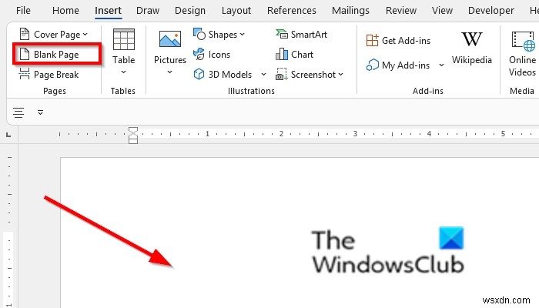Viewport: 539px width, 308px height.
Task: Select the Developer tab
Action: pyautogui.click(x=491, y=11)
